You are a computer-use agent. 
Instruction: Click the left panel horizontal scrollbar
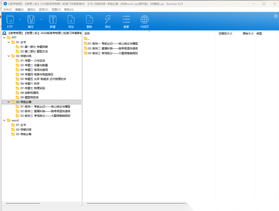point(23,204)
